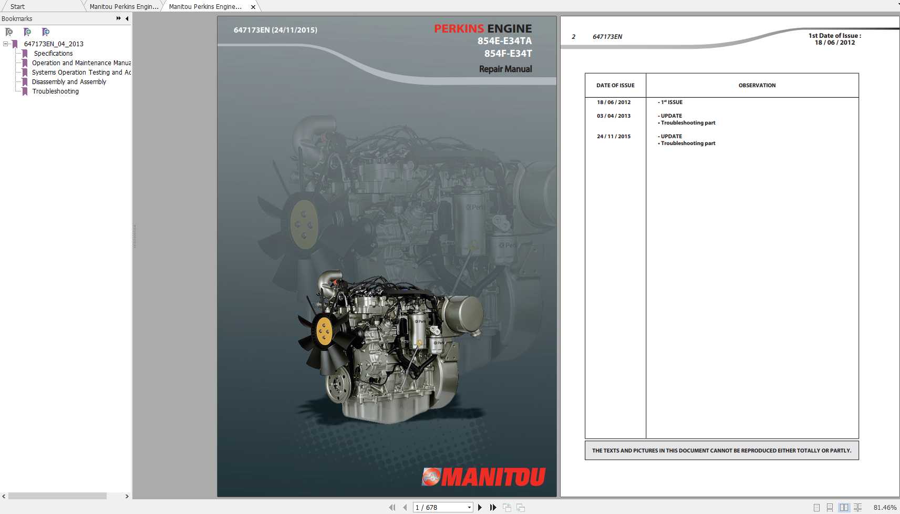Click the 03 / 04 / 2013 date cell
Image resolution: width=900 pixels, height=514 pixels.
(x=614, y=116)
